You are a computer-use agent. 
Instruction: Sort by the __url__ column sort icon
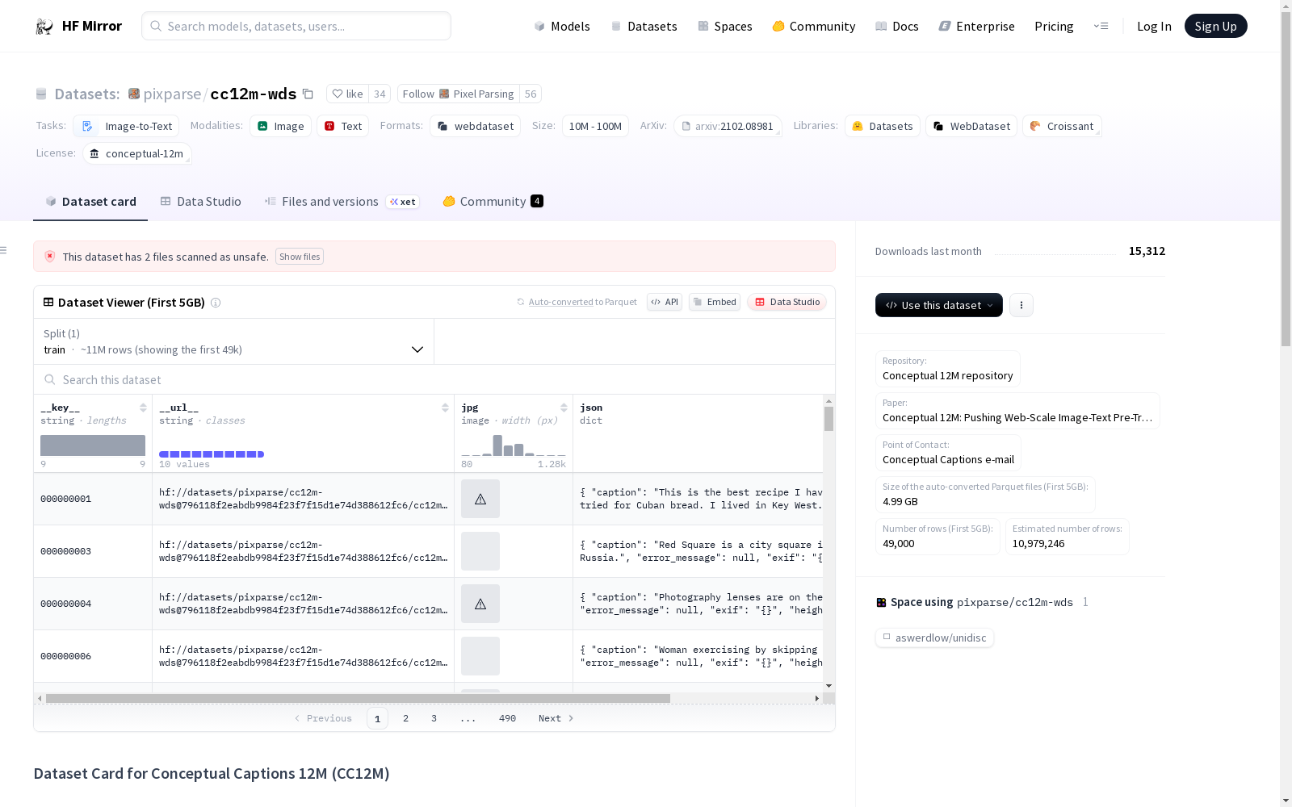click(445, 408)
